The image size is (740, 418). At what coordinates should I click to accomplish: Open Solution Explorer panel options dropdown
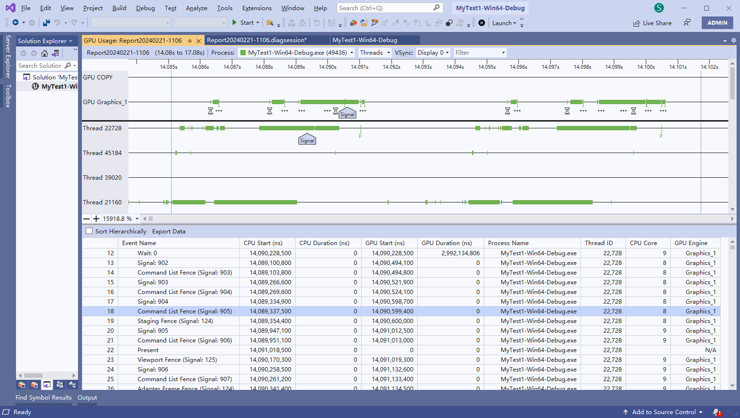click(71, 41)
